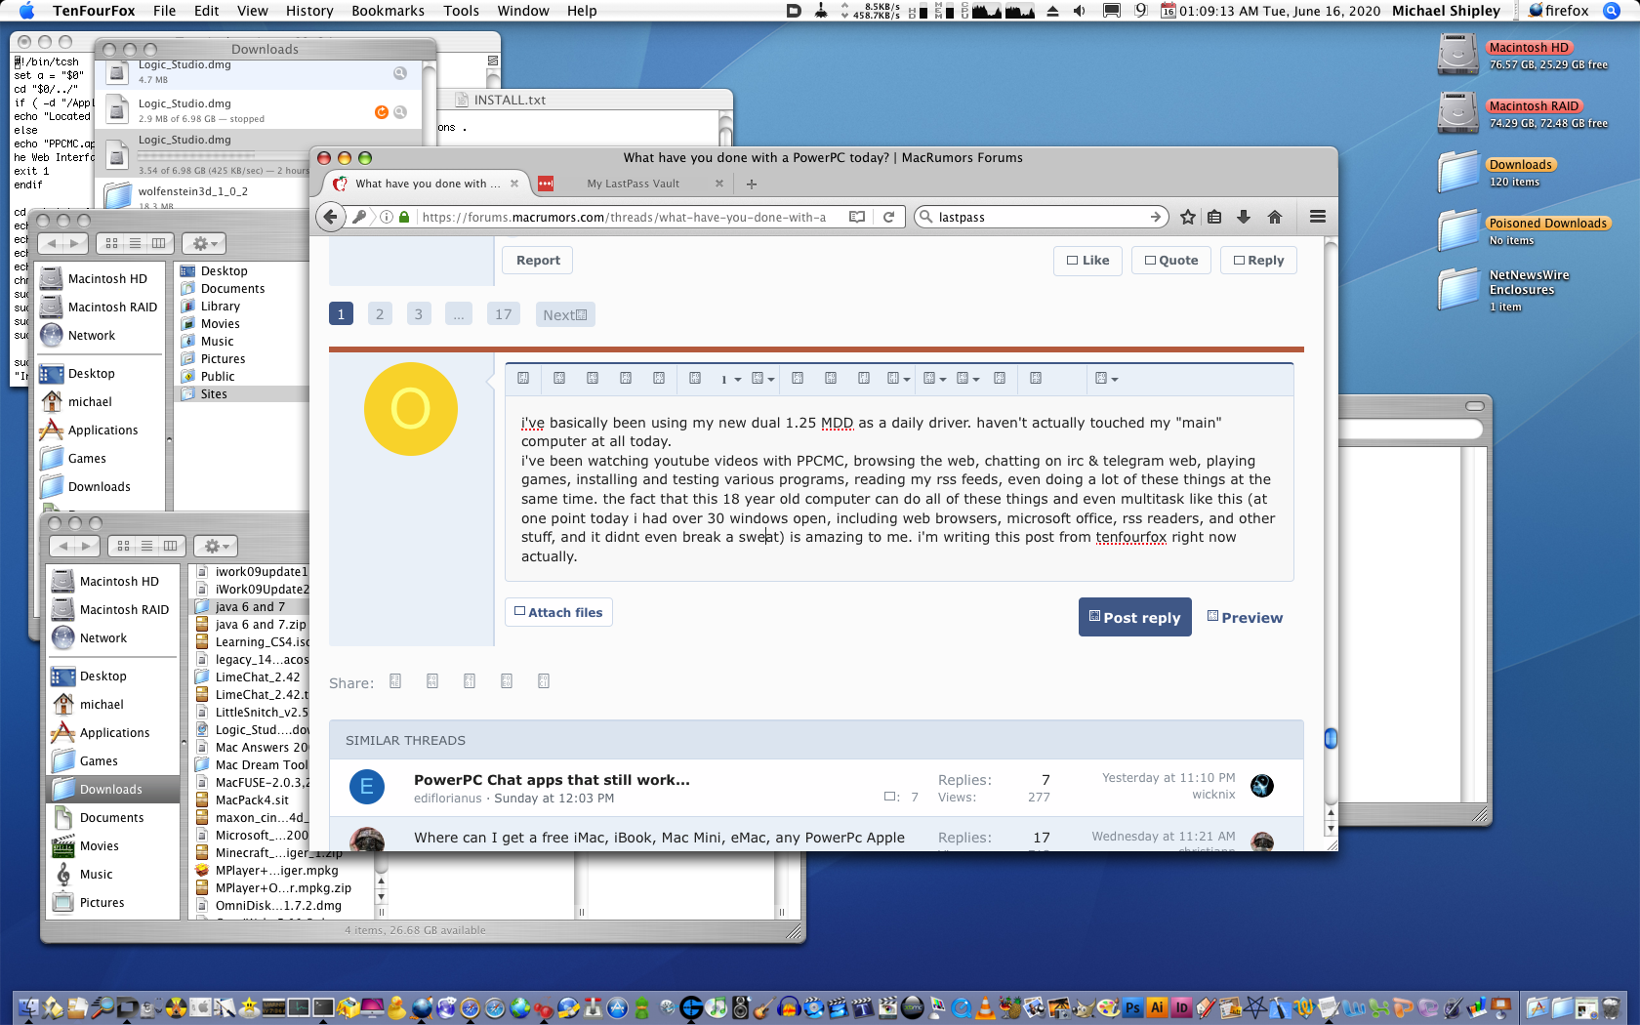Submit with Post reply button
1640x1025 pixels.
tap(1134, 617)
